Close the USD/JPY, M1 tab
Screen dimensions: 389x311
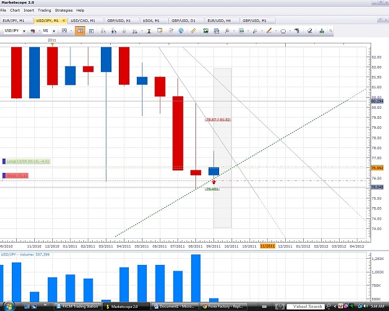(x=63, y=21)
